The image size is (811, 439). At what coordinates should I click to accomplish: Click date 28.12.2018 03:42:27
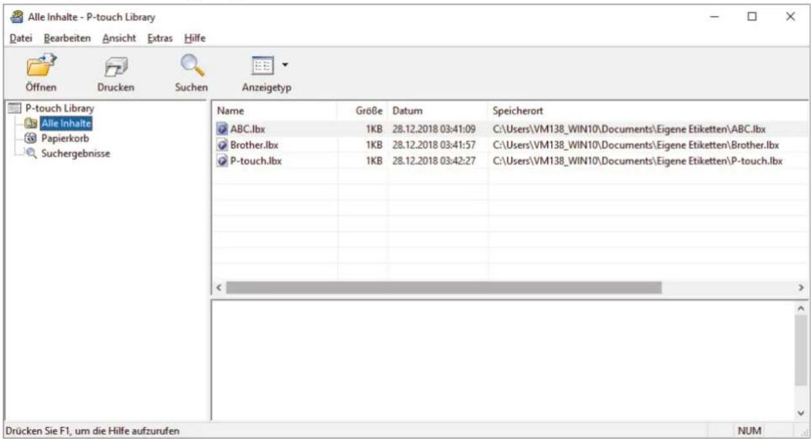pos(434,160)
